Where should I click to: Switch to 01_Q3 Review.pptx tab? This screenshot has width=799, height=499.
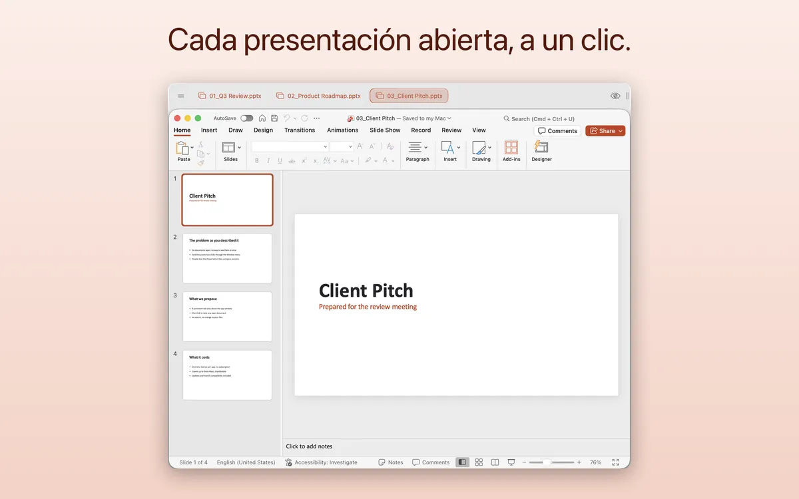[x=230, y=96]
